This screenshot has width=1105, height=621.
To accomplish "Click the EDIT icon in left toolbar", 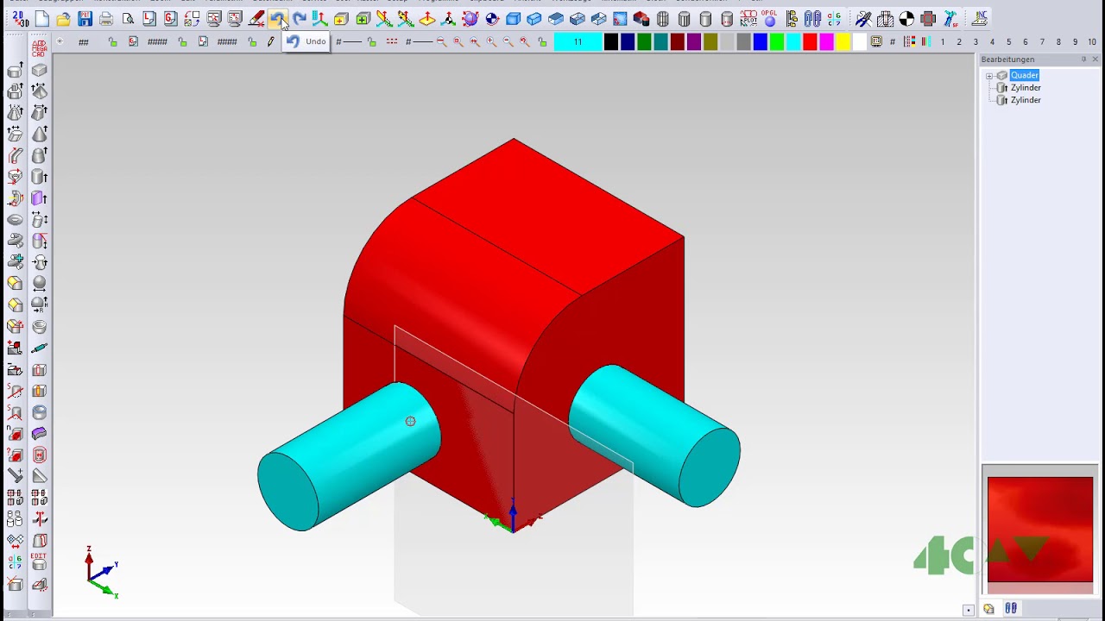I will pos(39,561).
